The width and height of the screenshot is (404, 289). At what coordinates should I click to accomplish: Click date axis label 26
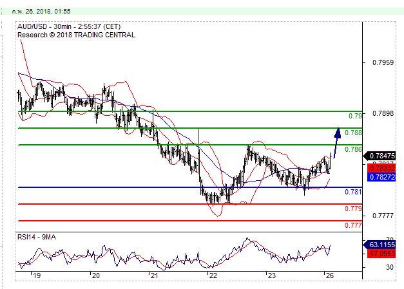(329, 275)
